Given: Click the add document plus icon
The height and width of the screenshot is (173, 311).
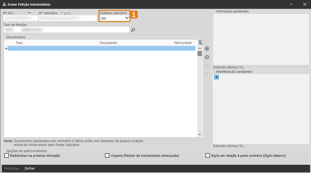Looking at the screenshot, I should (207, 49).
